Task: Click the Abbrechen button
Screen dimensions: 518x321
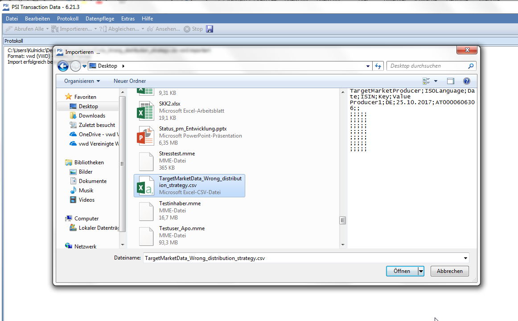Action: point(449,271)
